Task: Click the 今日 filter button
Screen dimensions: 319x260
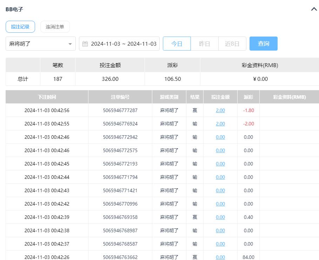Action: (177, 44)
